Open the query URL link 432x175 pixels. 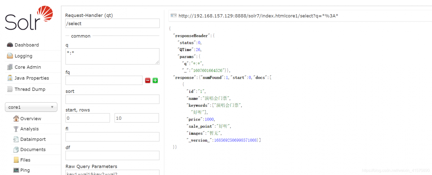click(258, 16)
